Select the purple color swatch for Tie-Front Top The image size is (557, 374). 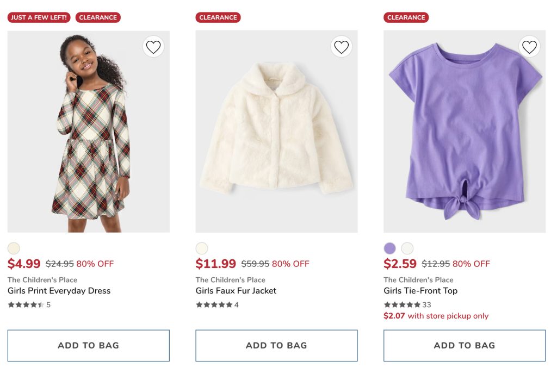(x=389, y=248)
